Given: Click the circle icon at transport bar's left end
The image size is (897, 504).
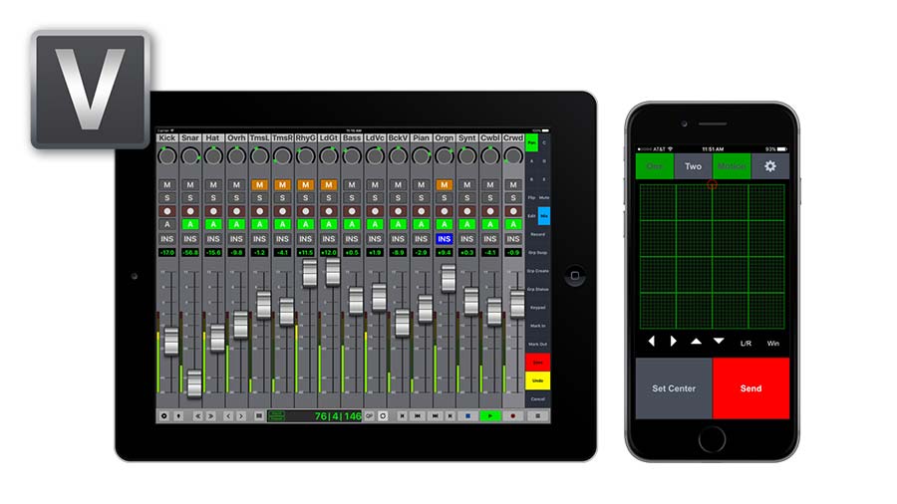Looking at the screenshot, I should pos(164,416).
